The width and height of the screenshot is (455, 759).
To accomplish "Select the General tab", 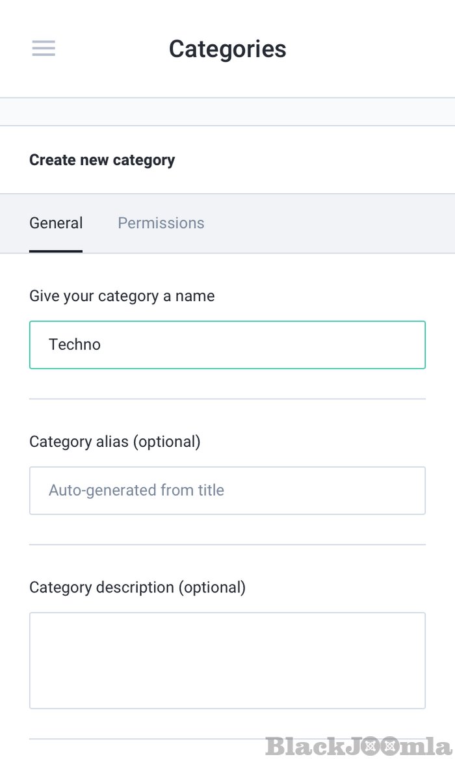I will pyautogui.click(x=56, y=223).
